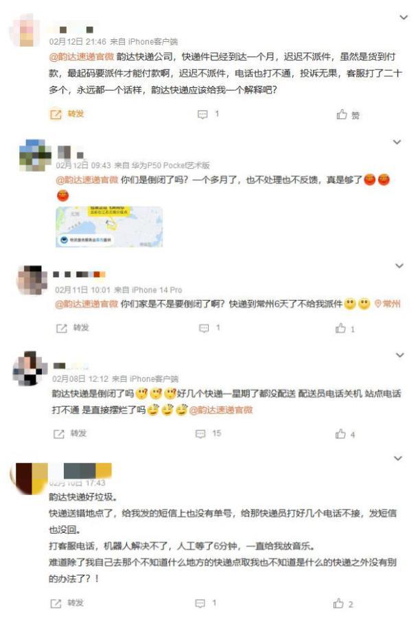Open comments on the last post
The height and width of the screenshot is (618, 418).
point(200,604)
